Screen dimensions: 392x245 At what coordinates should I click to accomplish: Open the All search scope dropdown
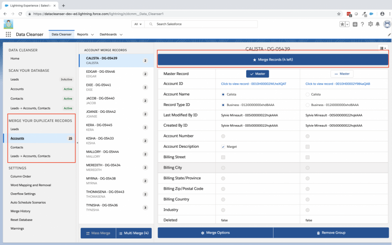138,24
